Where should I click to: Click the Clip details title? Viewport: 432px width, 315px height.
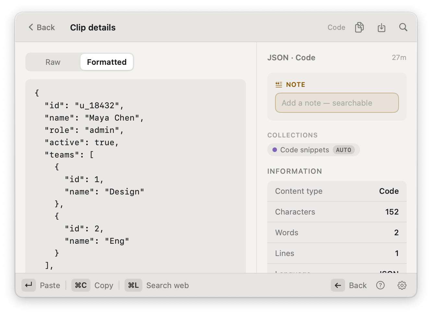pos(93,28)
